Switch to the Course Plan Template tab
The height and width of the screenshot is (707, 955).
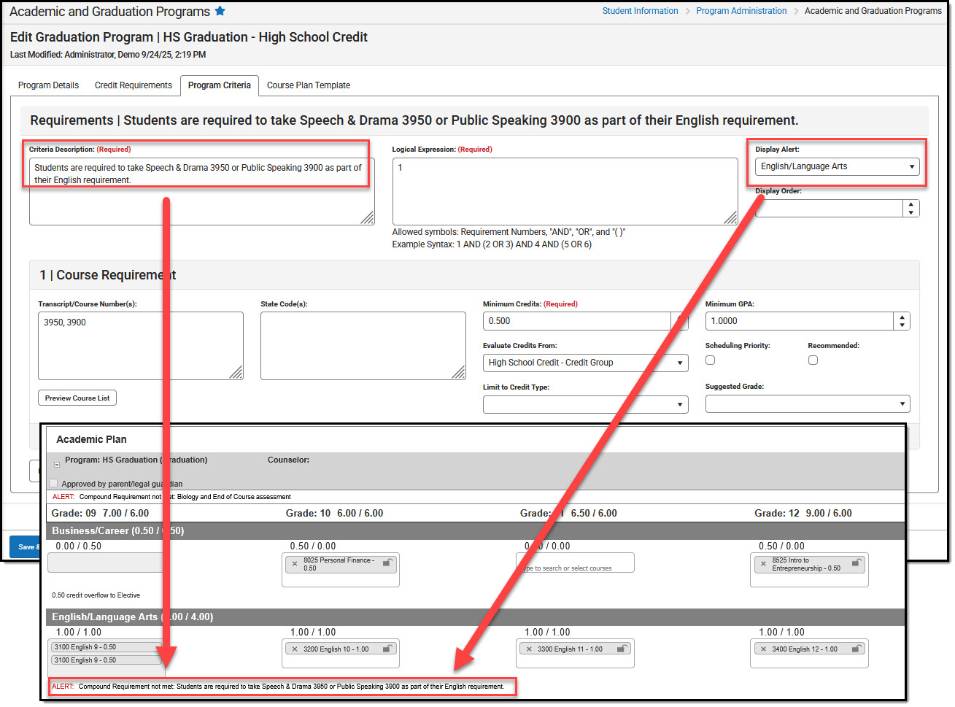pyautogui.click(x=308, y=85)
